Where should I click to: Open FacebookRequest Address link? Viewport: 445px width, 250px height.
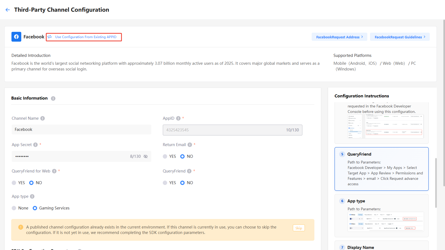point(339,37)
